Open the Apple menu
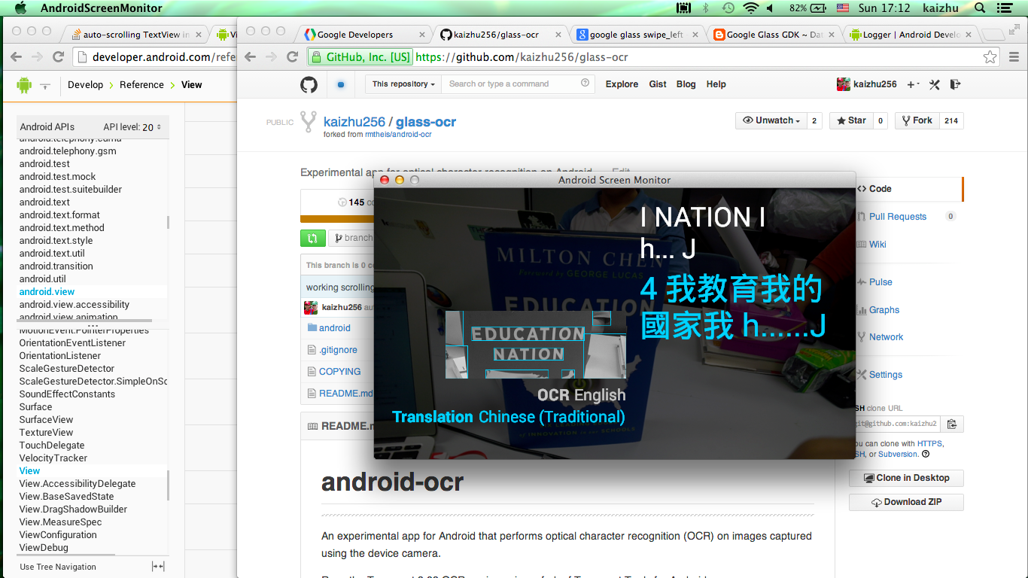Screen dimensions: 1028x578 click(20, 8)
